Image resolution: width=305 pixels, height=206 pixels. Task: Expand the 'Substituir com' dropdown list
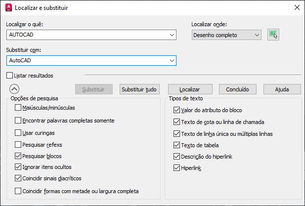pyautogui.click(x=172, y=60)
